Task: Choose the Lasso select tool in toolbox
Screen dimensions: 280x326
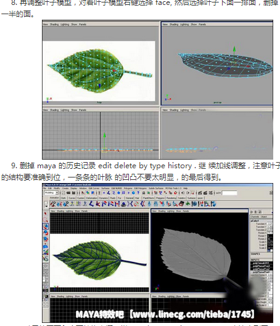Action: 46,220
